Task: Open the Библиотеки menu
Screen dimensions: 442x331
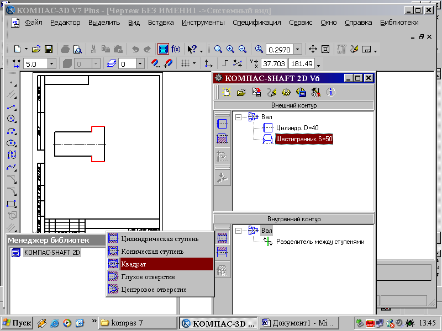Action: pyautogui.click(x=399, y=23)
